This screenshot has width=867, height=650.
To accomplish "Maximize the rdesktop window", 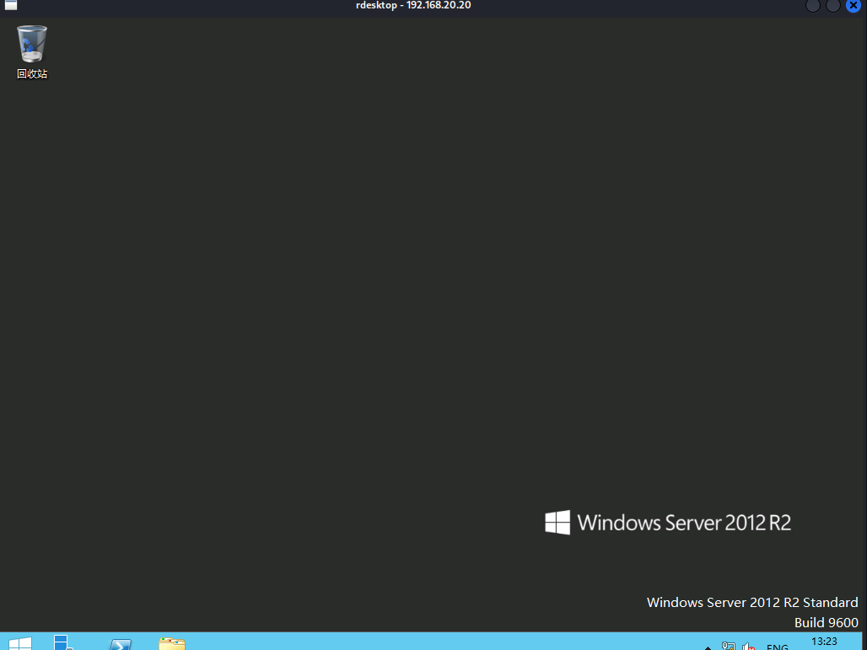I will [832, 5].
